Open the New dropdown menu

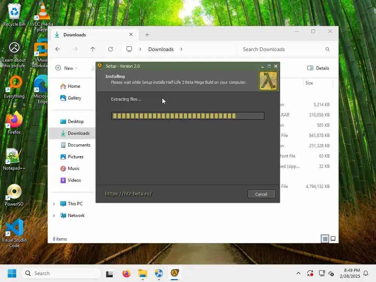[66, 68]
